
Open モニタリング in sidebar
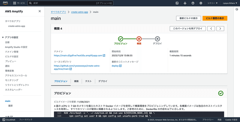[x=12, y=80]
